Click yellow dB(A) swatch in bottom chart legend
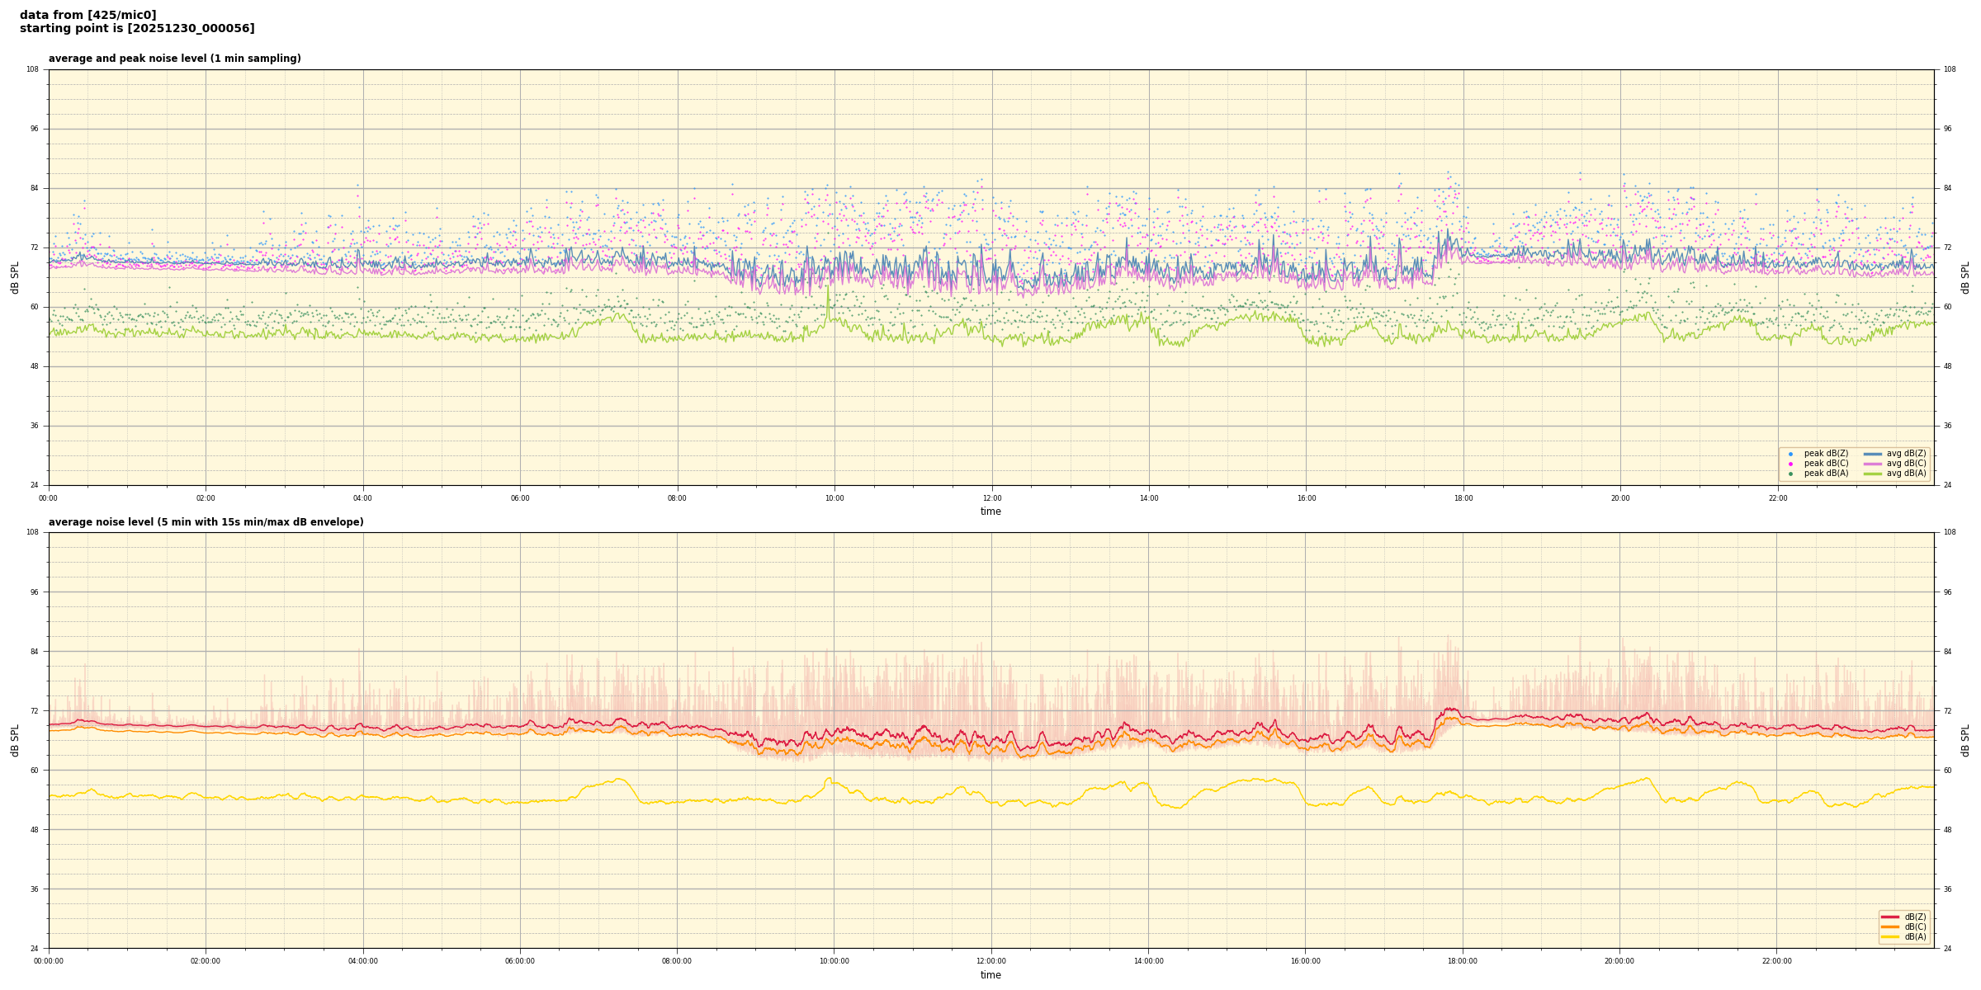 coord(1890,936)
